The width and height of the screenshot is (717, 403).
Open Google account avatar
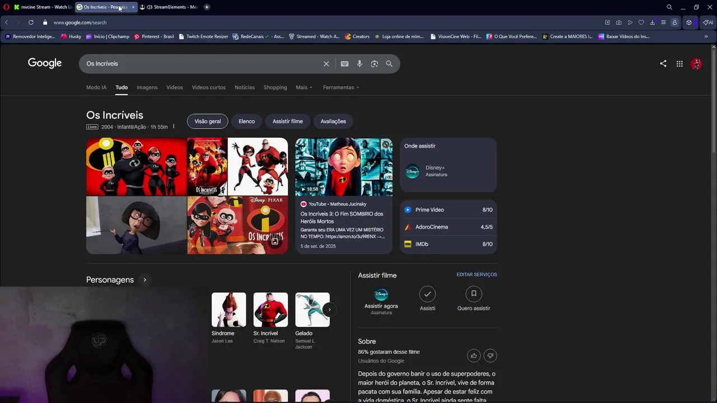point(696,64)
